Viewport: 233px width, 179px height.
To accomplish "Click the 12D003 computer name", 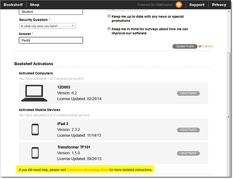I will click(x=64, y=87).
